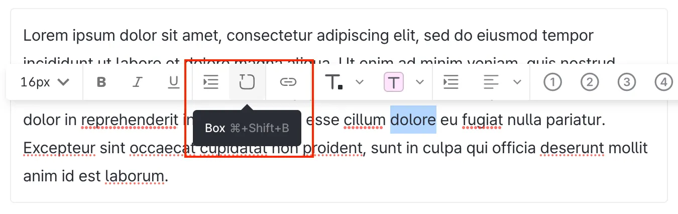678x214 pixels.
Task: Insert a hyperlink with the link icon
Action: (288, 82)
